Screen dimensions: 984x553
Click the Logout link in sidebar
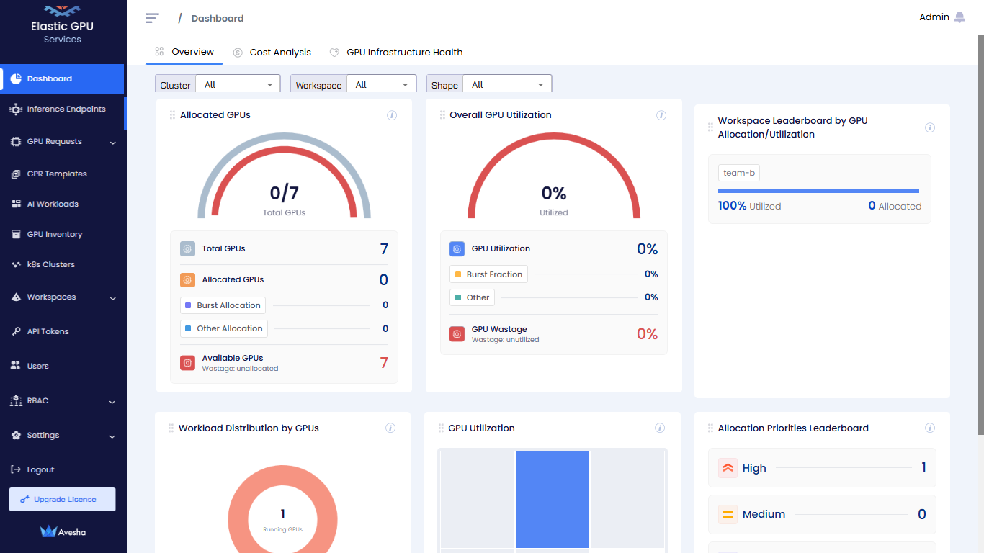click(40, 469)
